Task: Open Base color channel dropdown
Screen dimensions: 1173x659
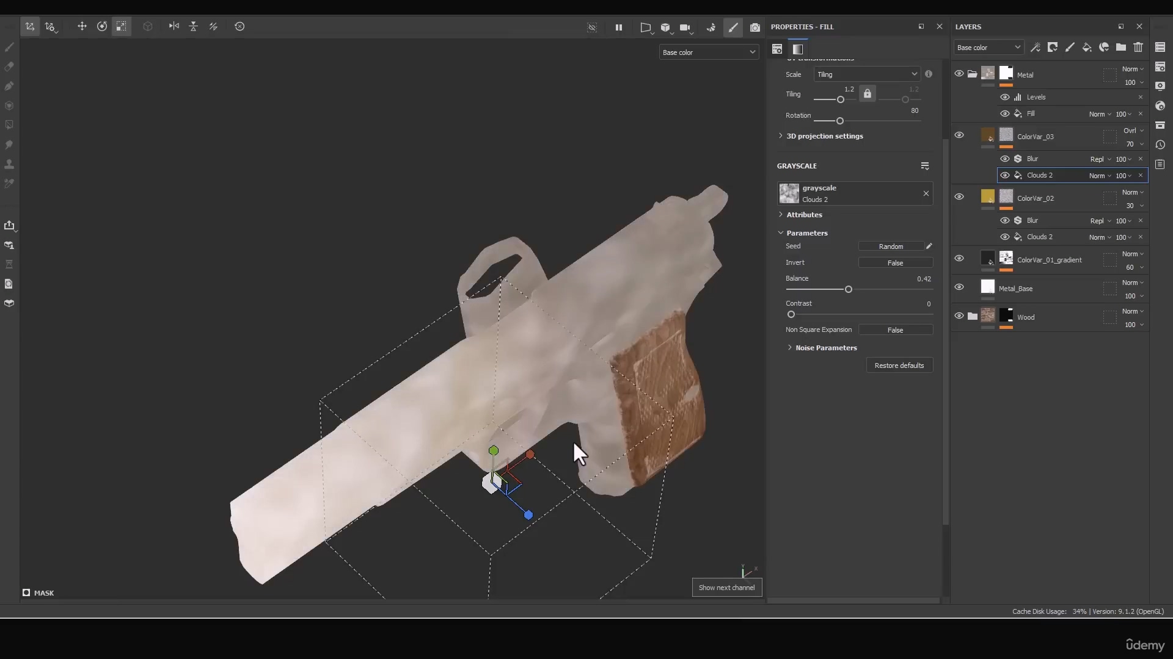Action: [707, 51]
